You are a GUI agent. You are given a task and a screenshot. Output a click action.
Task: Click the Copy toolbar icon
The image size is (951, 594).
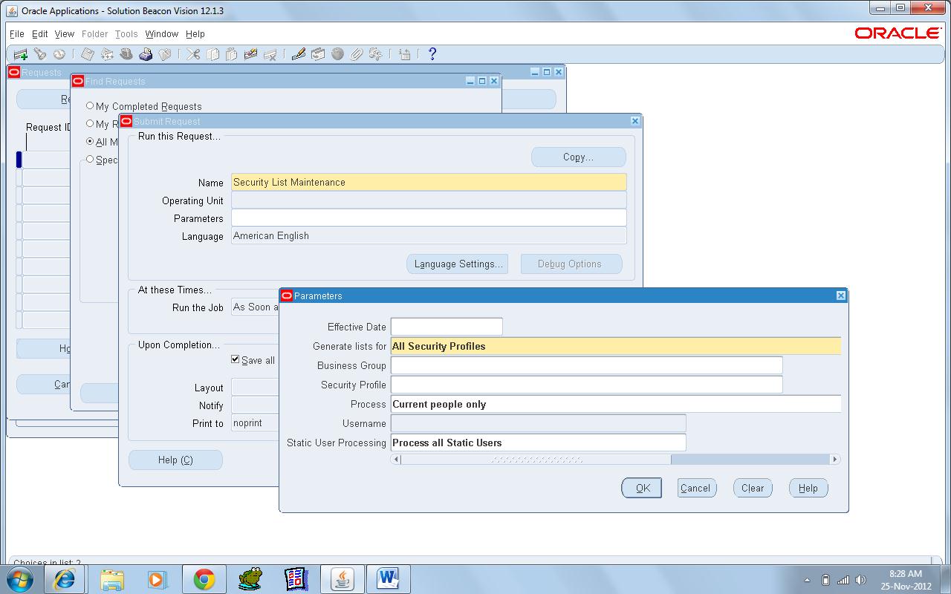(212, 54)
